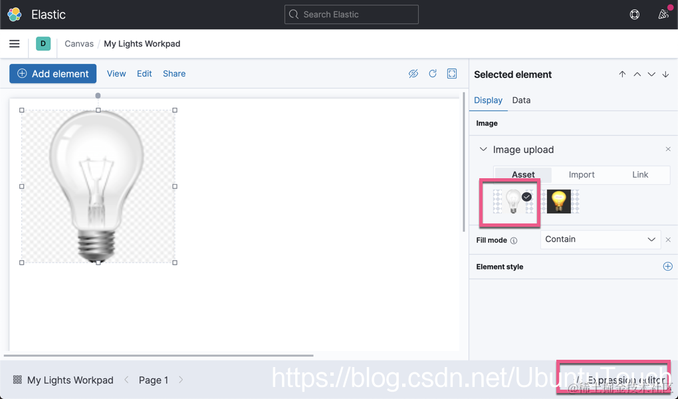Click the horizontal canvas scrollbar
678x399 pixels.
coord(158,355)
